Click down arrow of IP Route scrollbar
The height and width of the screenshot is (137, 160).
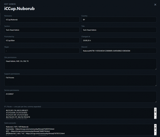click(155, 115)
